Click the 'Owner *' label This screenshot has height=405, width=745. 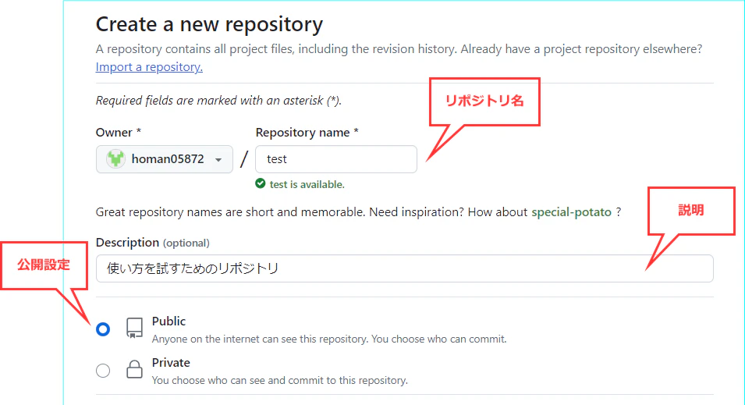coord(119,132)
